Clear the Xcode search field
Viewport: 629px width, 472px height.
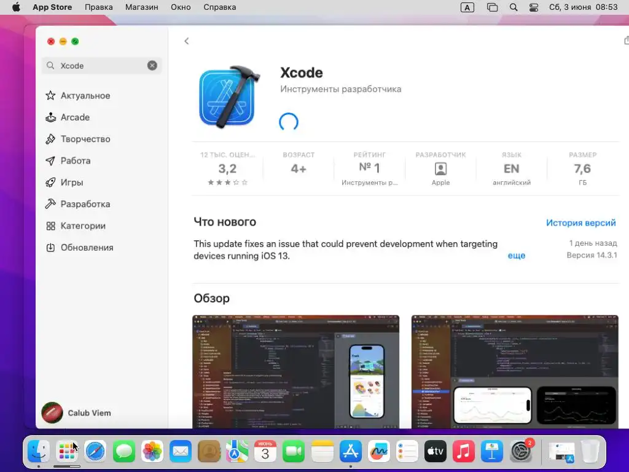[x=152, y=65]
